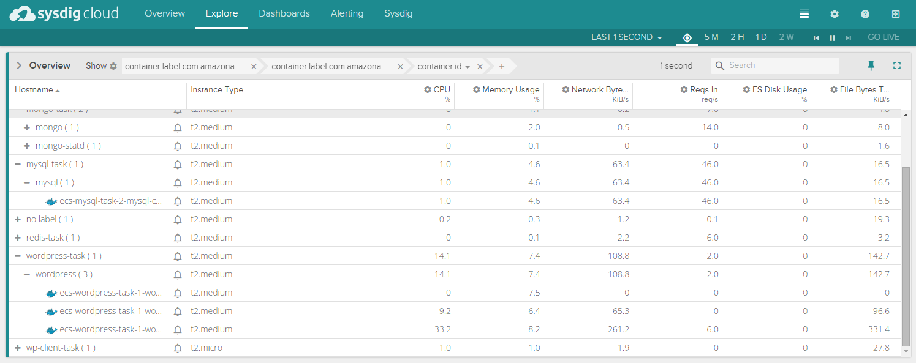Click scrollbar up arrow
This screenshot has height=363, width=916.
pos(907,114)
